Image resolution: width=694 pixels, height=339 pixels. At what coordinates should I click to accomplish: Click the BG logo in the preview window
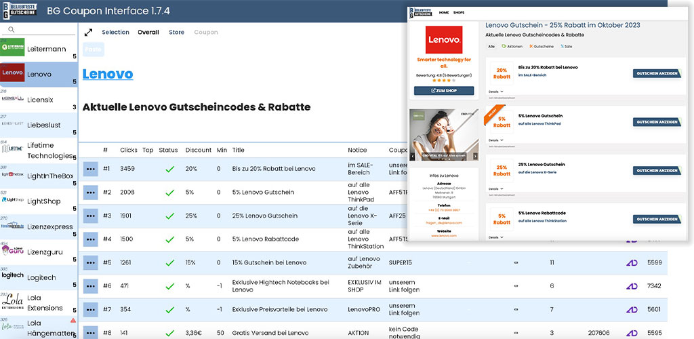tap(422, 12)
